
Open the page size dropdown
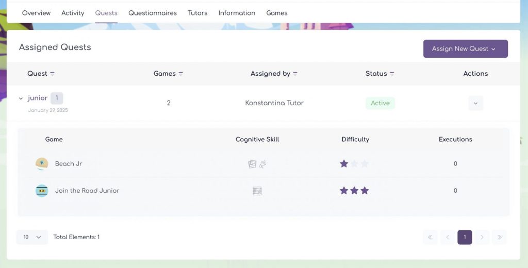32,237
